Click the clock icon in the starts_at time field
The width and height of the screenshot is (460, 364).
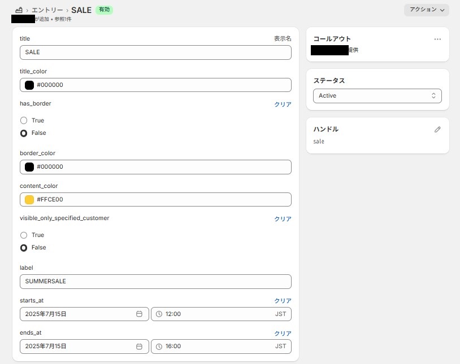(159, 314)
